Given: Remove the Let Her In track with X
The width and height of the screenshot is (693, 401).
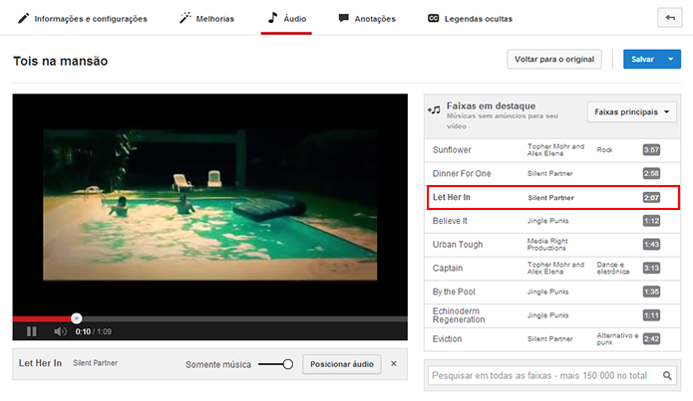Looking at the screenshot, I should (x=394, y=363).
